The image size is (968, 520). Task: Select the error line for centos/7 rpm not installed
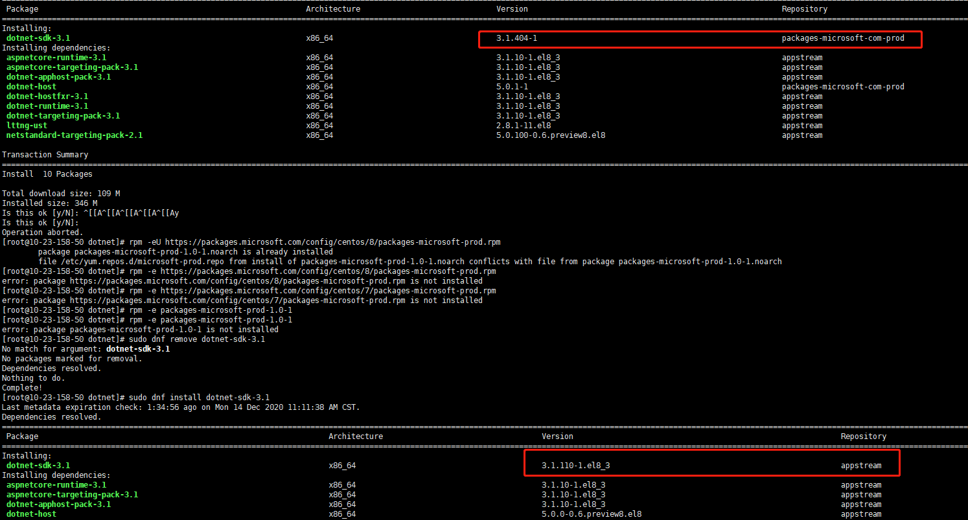coord(242,300)
